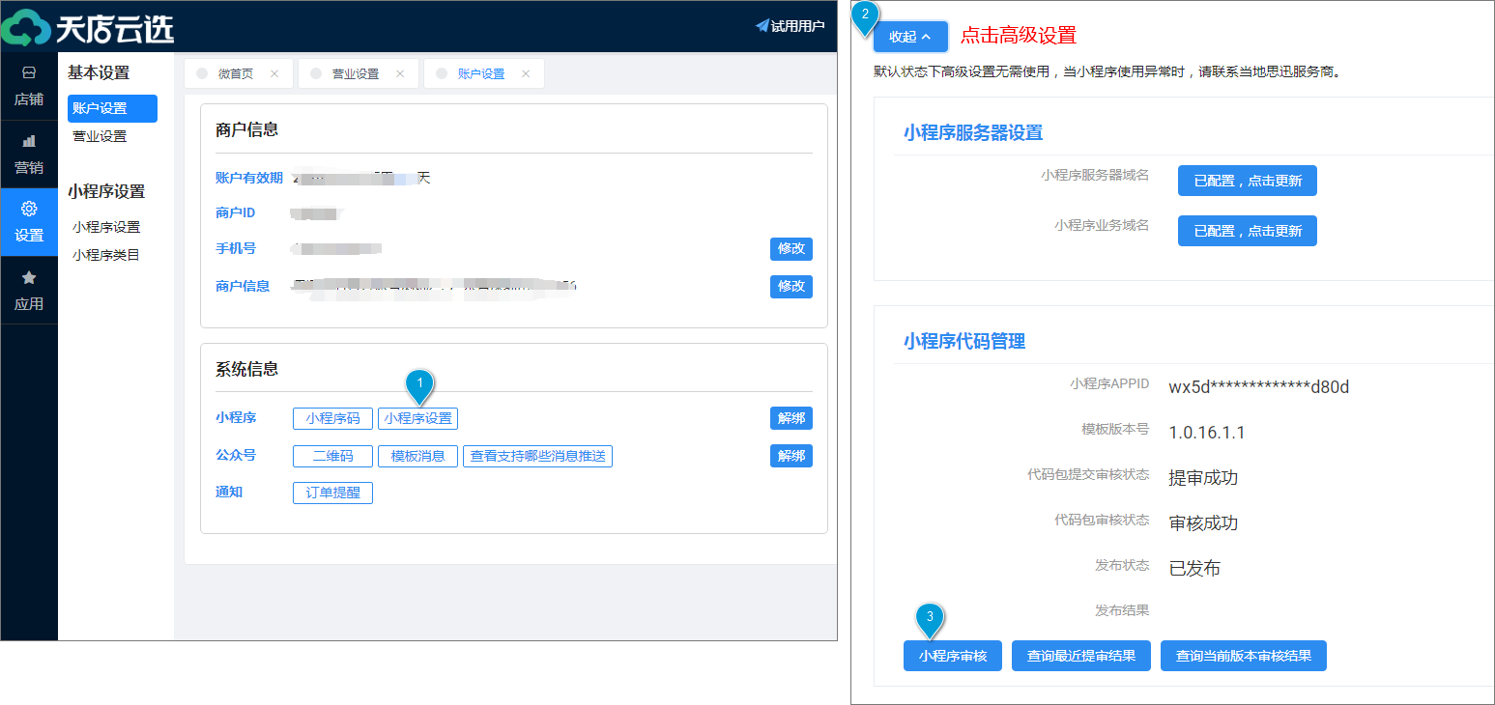The height and width of the screenshot is (705, 1495).
Task: Click the 商户信息 panel heading
Action: (x=247, y=129)
